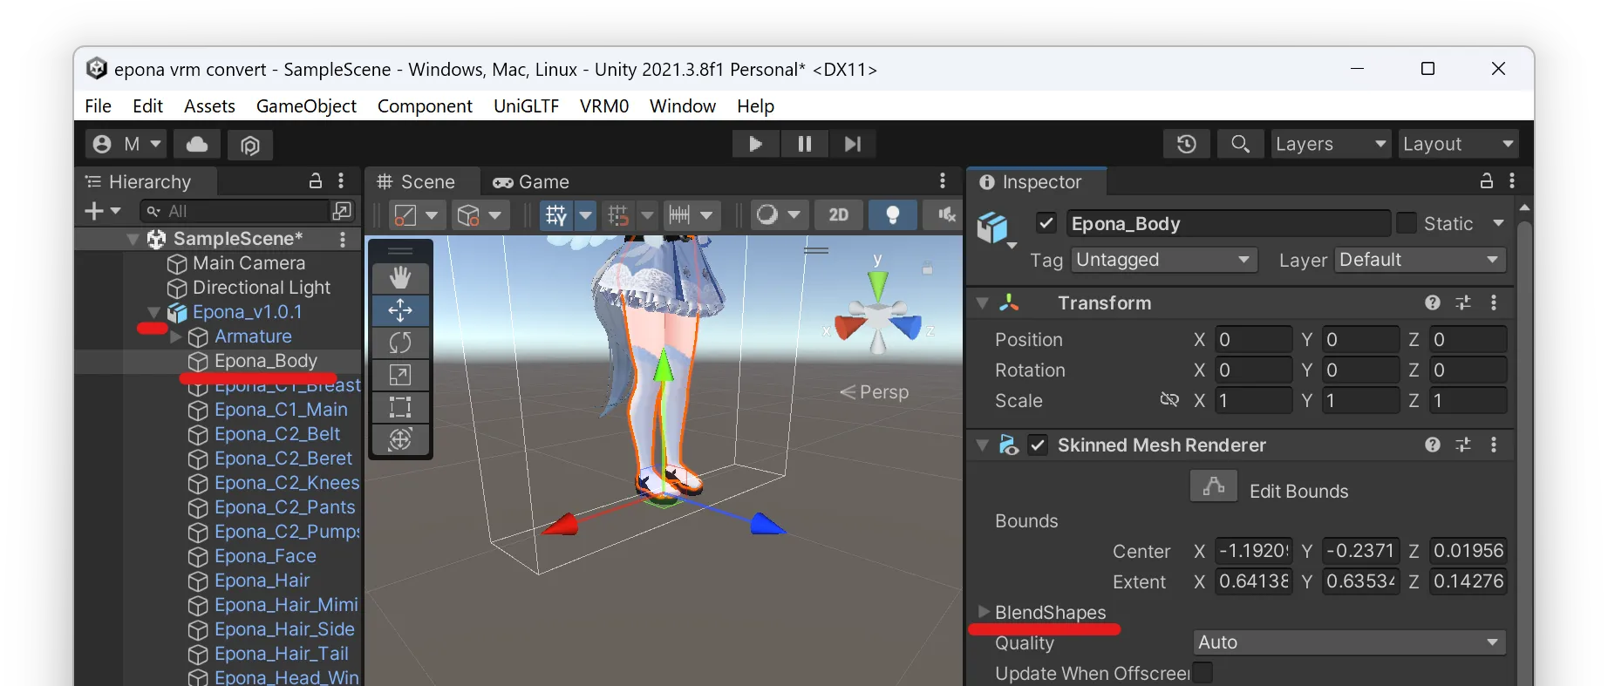Open the account M button
The height and width of the screenshot is (686, 1608).
coord(126,144)
